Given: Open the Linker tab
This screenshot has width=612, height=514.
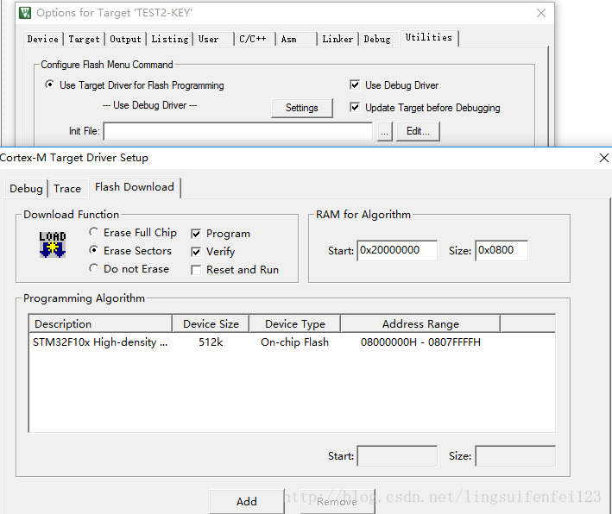Looking at the screenshot, I should click(338, 39).
